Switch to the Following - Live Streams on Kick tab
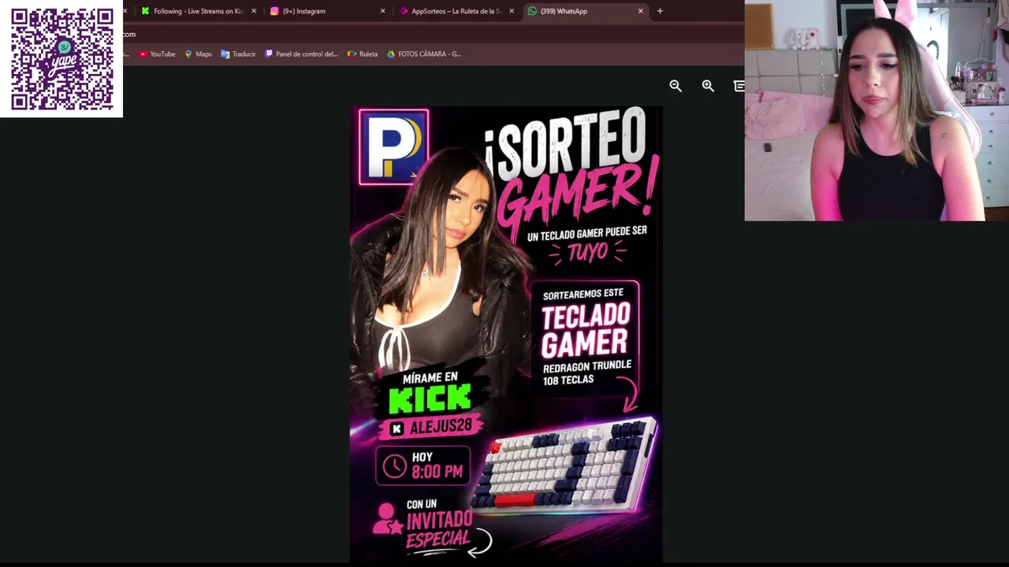This screenshot has height=567, width=1009. point(197,11)
